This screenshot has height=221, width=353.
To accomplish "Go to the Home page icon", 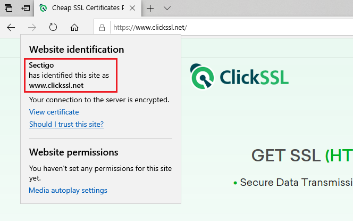I will point(74,28).
